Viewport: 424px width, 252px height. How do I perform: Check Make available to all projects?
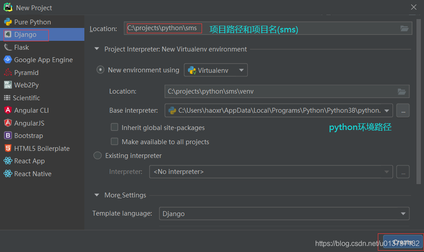[115, 142]
